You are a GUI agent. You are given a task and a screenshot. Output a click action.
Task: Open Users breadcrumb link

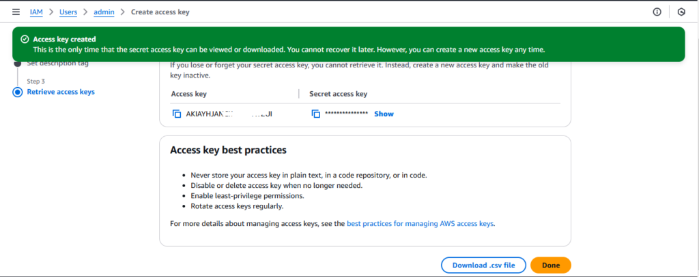[68, 12]
